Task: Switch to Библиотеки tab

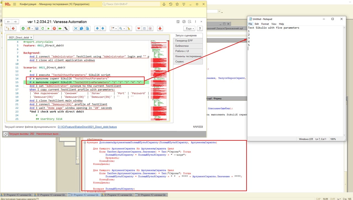Action: pyautogui.click(x=188, y=46)
